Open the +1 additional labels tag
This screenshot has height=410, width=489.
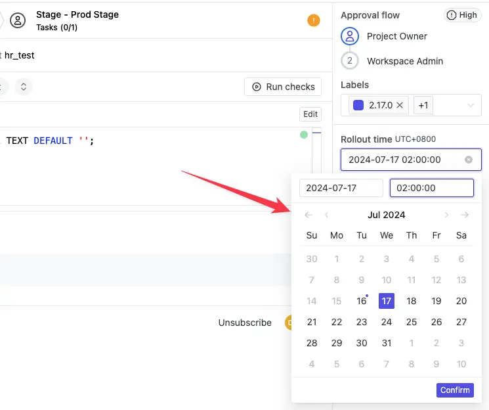pos(423,105)
